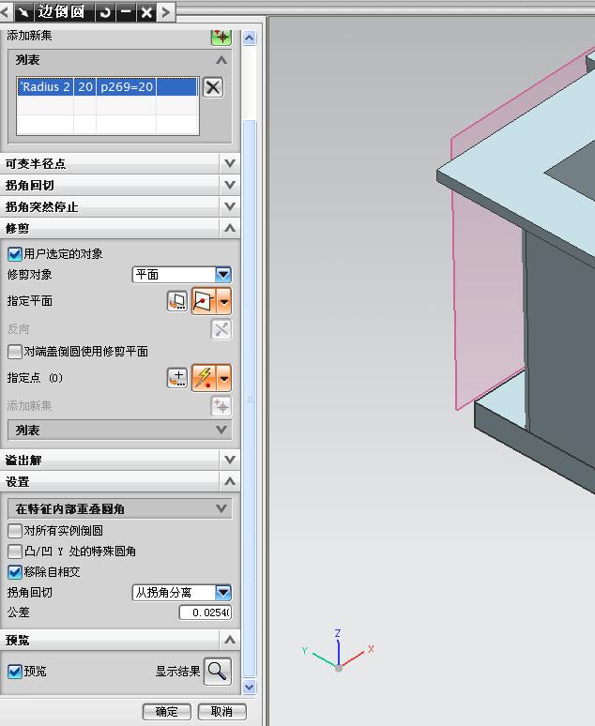Expand 在特征内部重叠圆角 group

point(120,508)
